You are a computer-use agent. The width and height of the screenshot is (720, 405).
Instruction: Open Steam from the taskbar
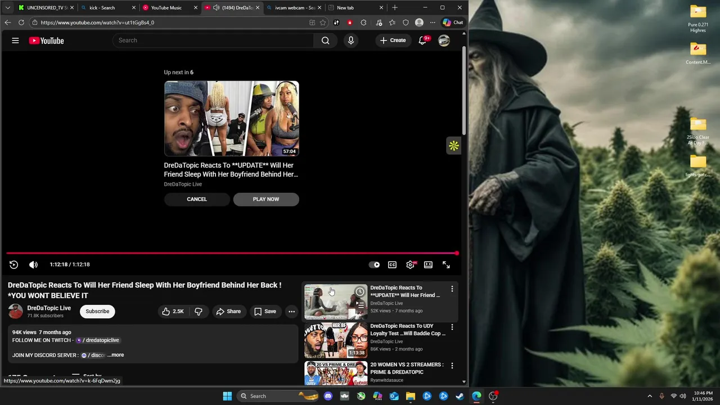(x=460, y=396)
